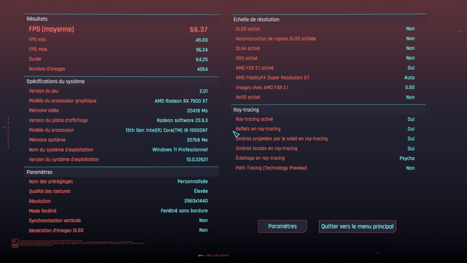Click the Version du pilote d'affichage label
The height and width of the screenshot is (263, 467).
[x=58, y=121]
